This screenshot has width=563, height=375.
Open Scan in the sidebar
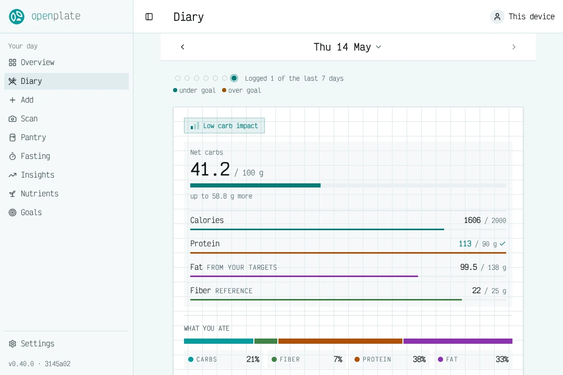pyautogui.click(x=66, y=119)
